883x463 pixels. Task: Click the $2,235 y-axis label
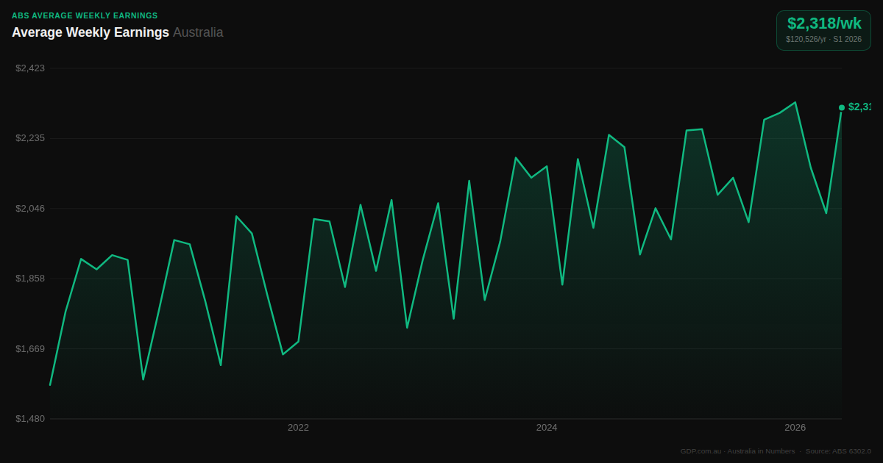tap(30, 138)
